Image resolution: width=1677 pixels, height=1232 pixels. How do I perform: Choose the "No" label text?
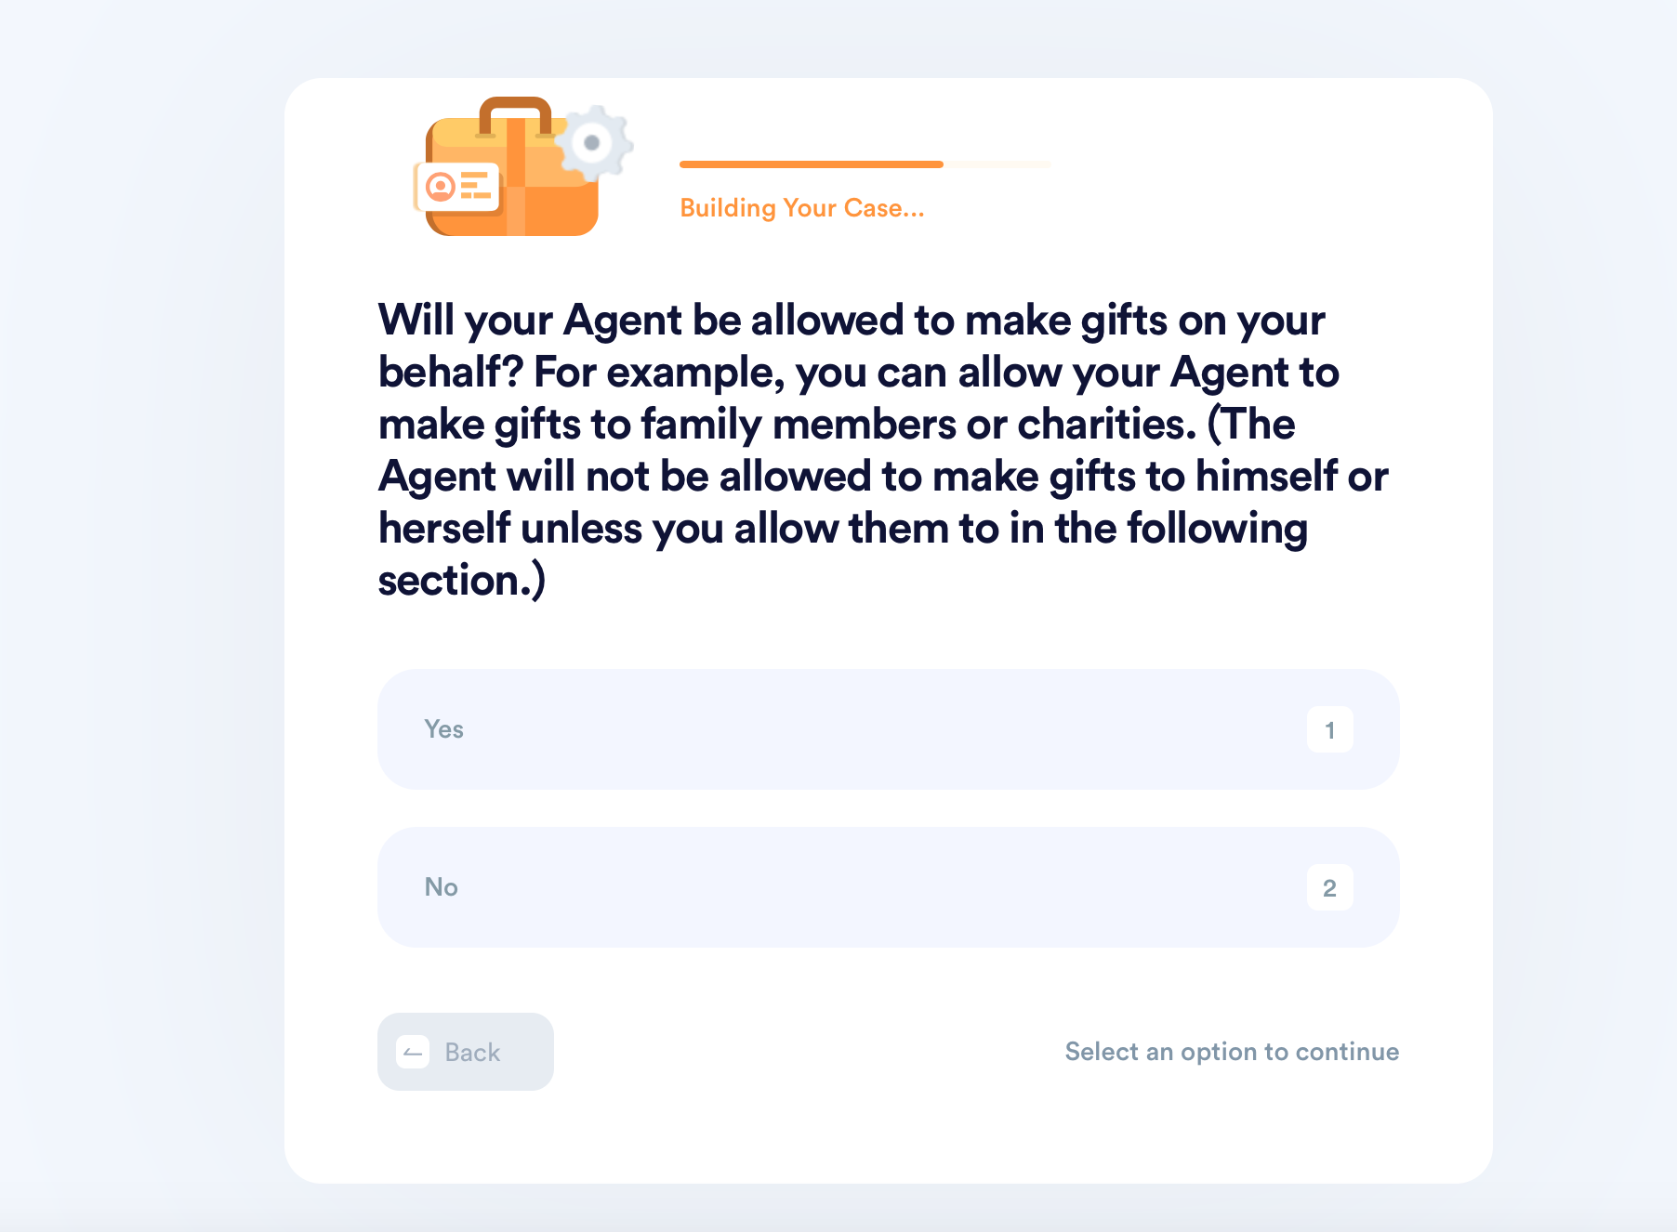[x=441, y=887]
